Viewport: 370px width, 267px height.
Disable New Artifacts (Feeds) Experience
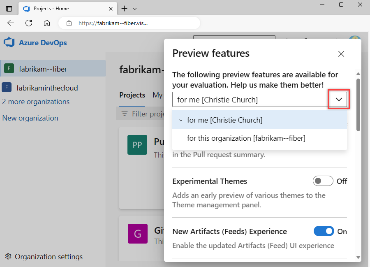[324, 231]
